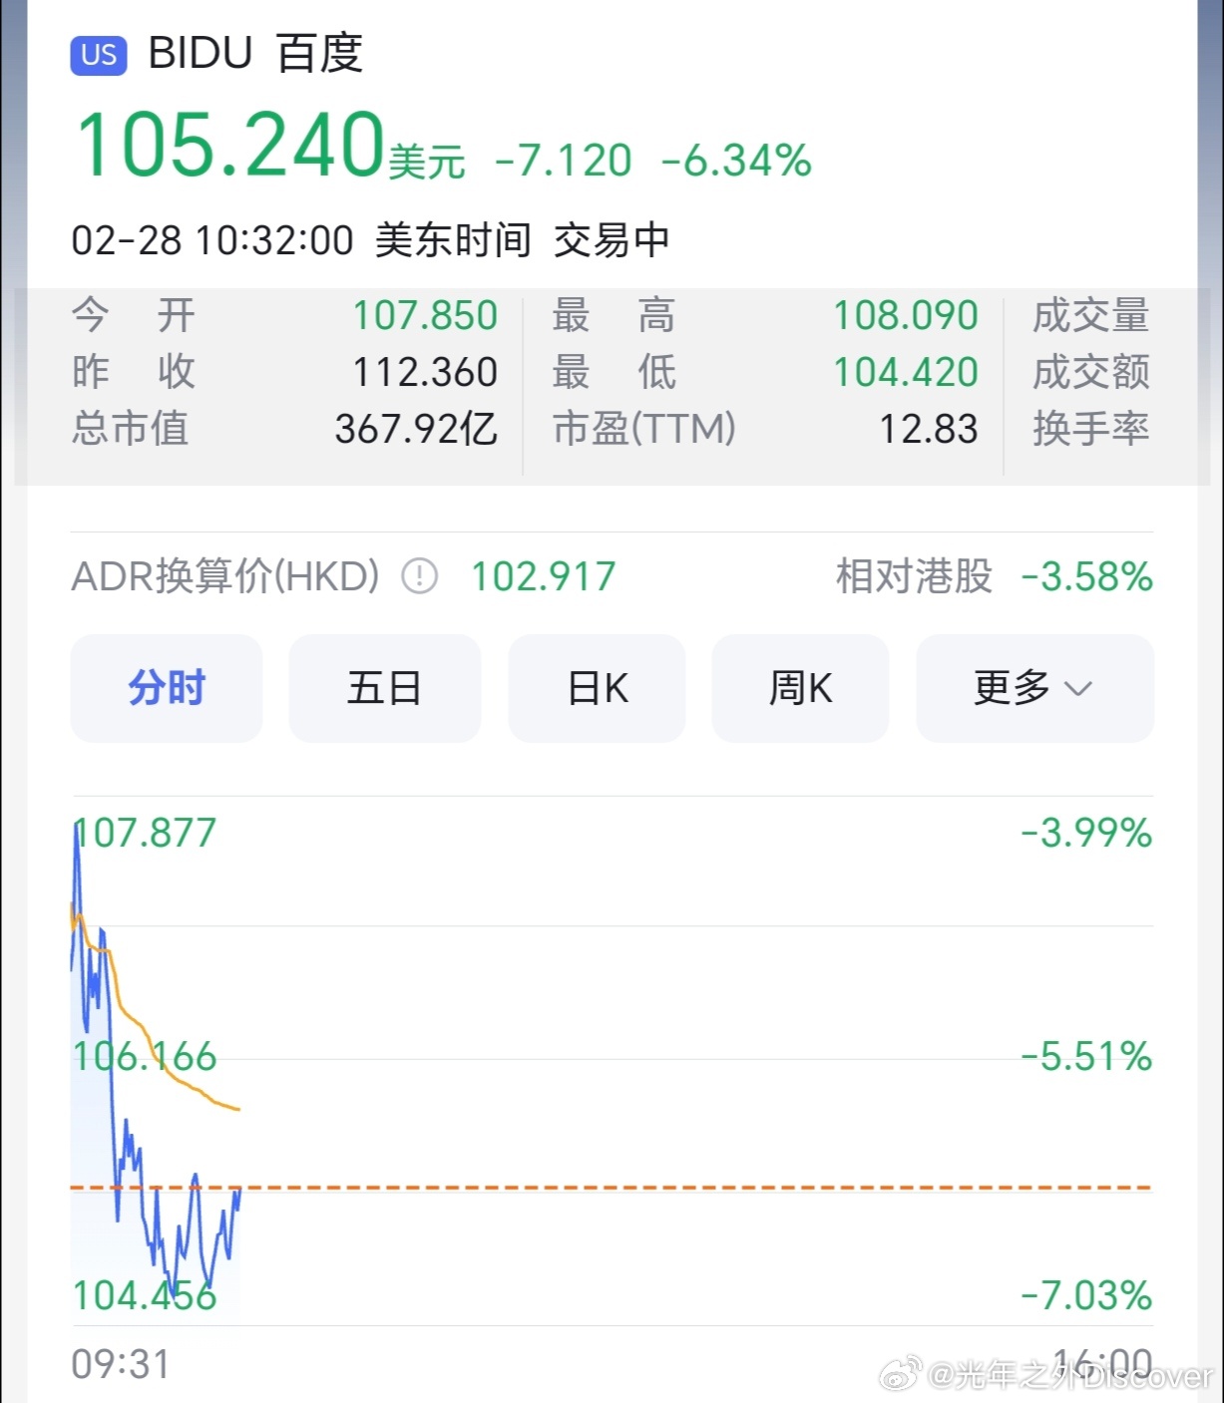The image size is (1224, 1403).
Task: Tap the chart percent label -7.03%
Action: (x=1087, y=1296)
